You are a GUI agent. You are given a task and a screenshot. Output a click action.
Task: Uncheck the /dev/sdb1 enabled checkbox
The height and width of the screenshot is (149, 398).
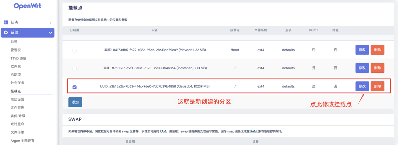(75, 87)
